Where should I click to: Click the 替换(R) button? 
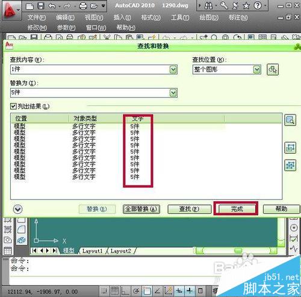[x=97, y=209]
